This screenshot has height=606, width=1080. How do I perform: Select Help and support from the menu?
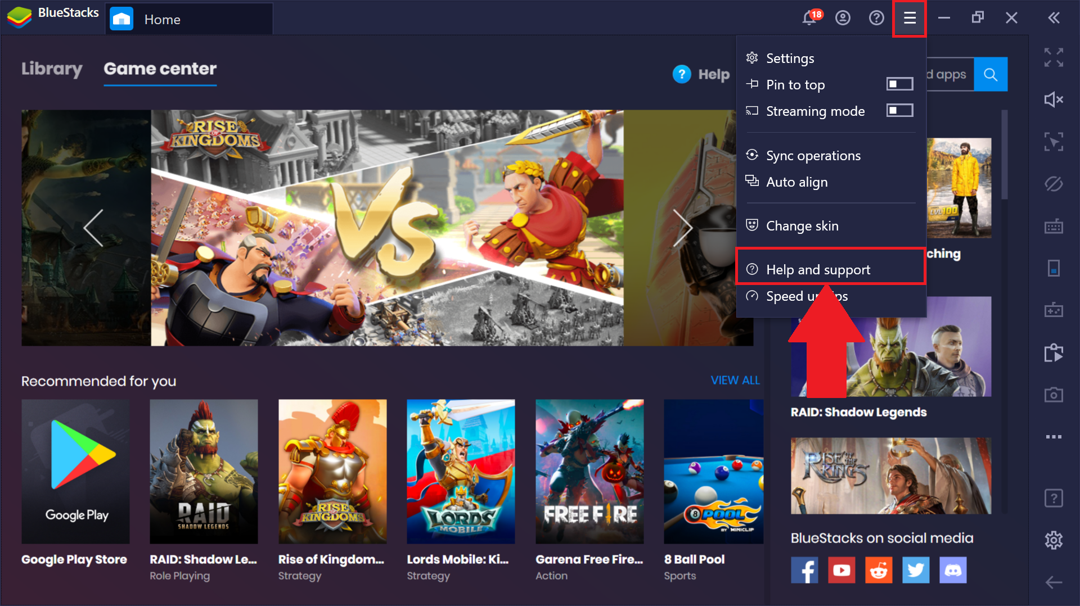click(818, 269)
